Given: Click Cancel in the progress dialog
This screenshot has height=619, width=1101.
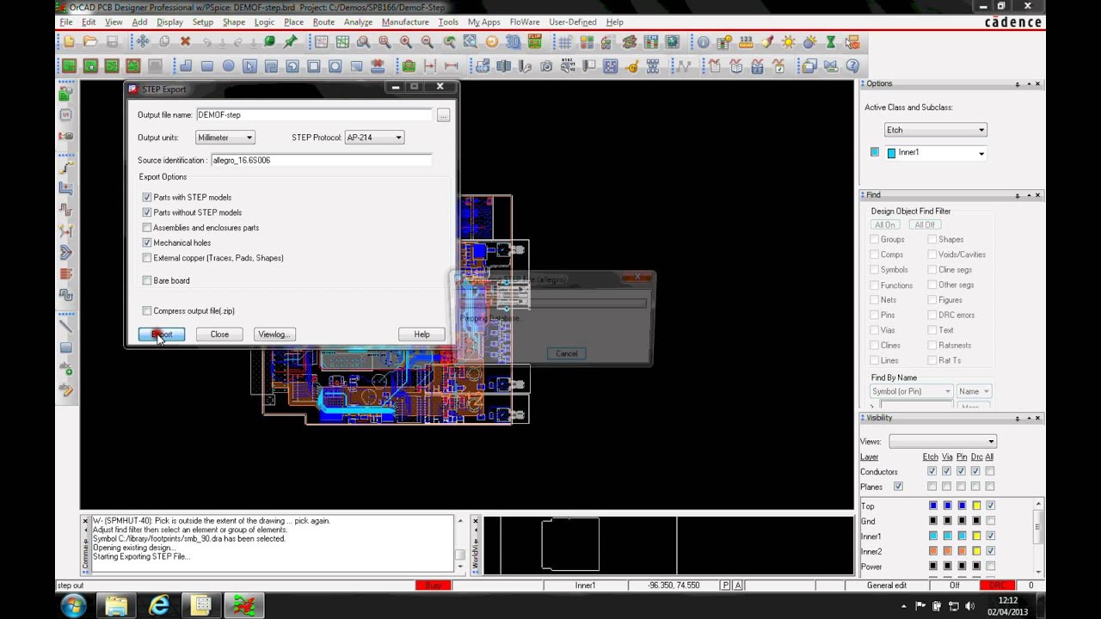Looking at the screenshot, I should (x=567, y=353).
